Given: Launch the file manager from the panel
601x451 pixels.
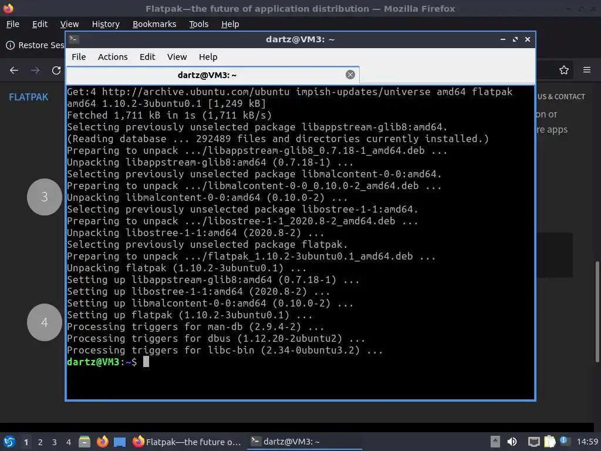Looking at the screenshot, I should (85, 442).
